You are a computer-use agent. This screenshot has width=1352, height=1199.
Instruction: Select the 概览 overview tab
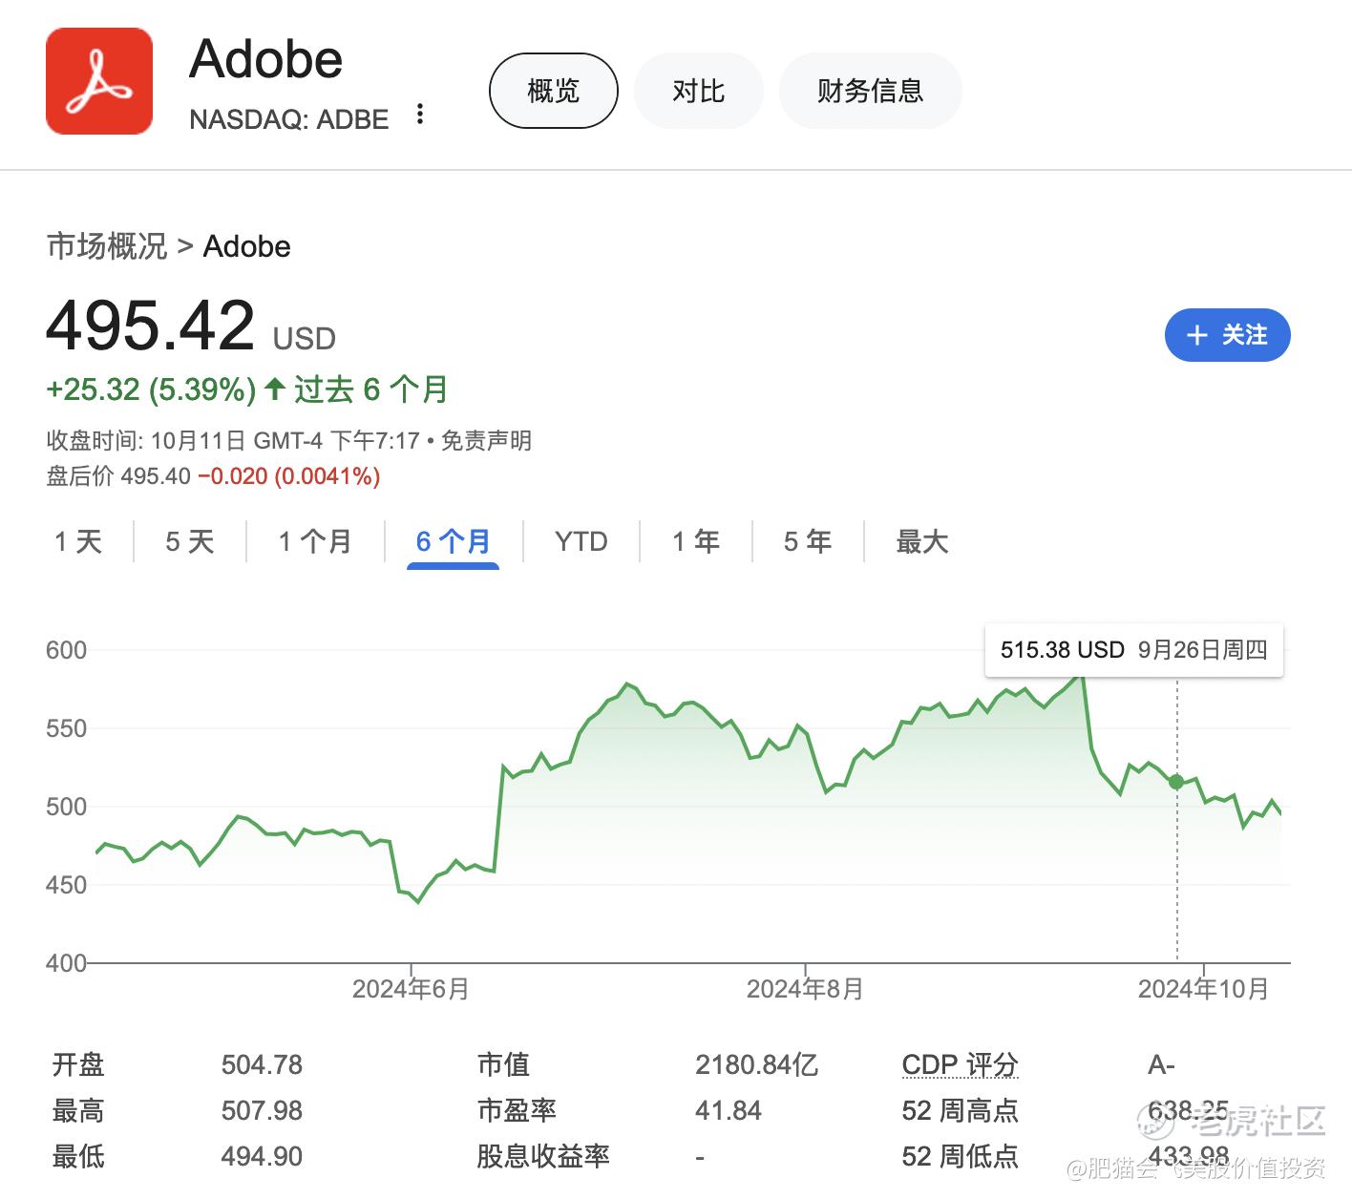554,91
